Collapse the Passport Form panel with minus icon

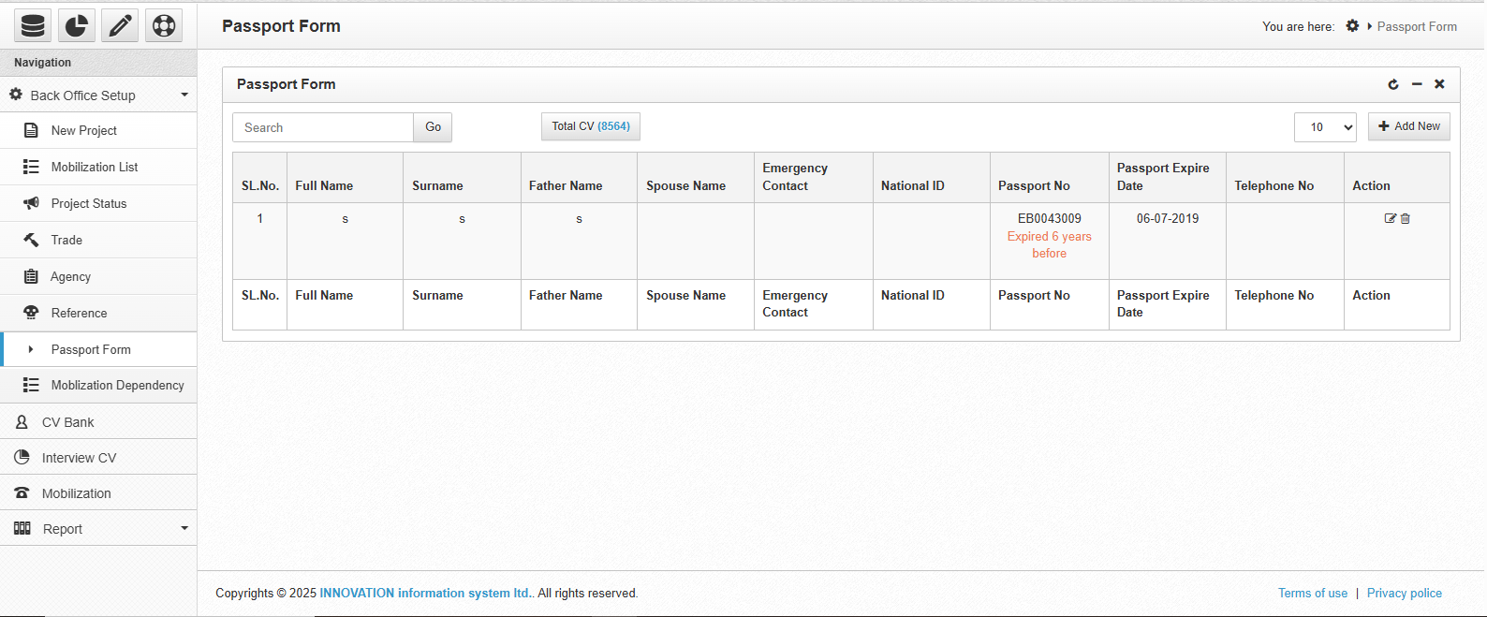[x=1417, y=84]
